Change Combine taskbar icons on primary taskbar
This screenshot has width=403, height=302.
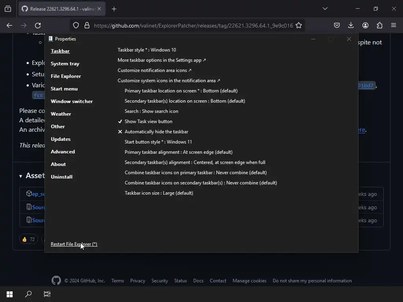coord(196,173)
